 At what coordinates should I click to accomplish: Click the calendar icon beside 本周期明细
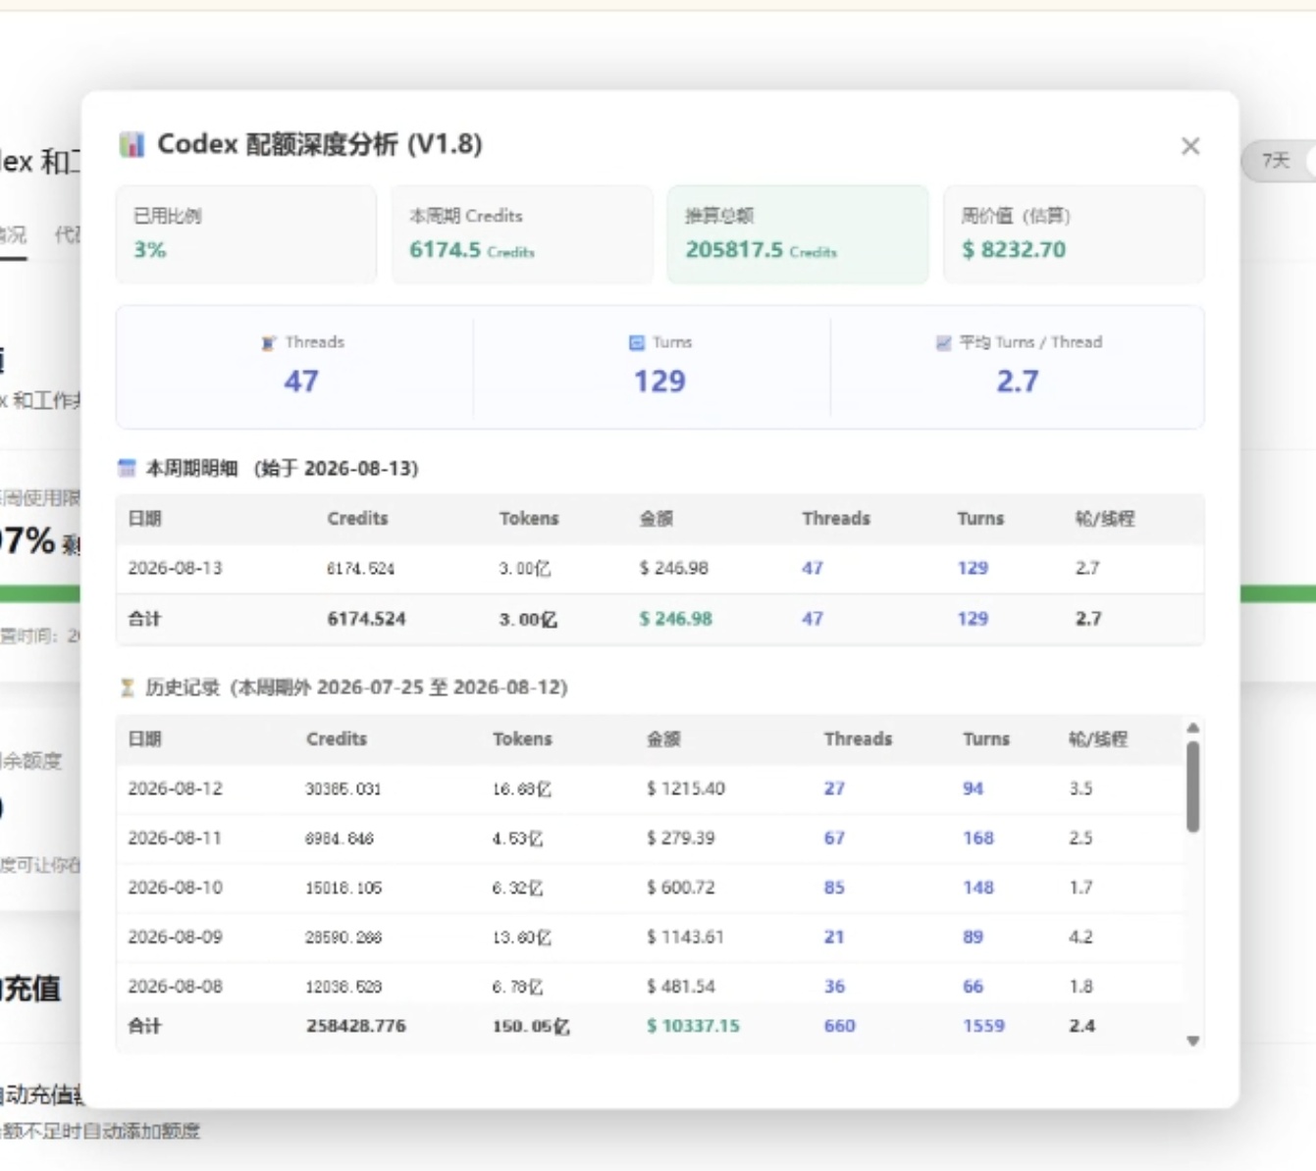[127, 468]
